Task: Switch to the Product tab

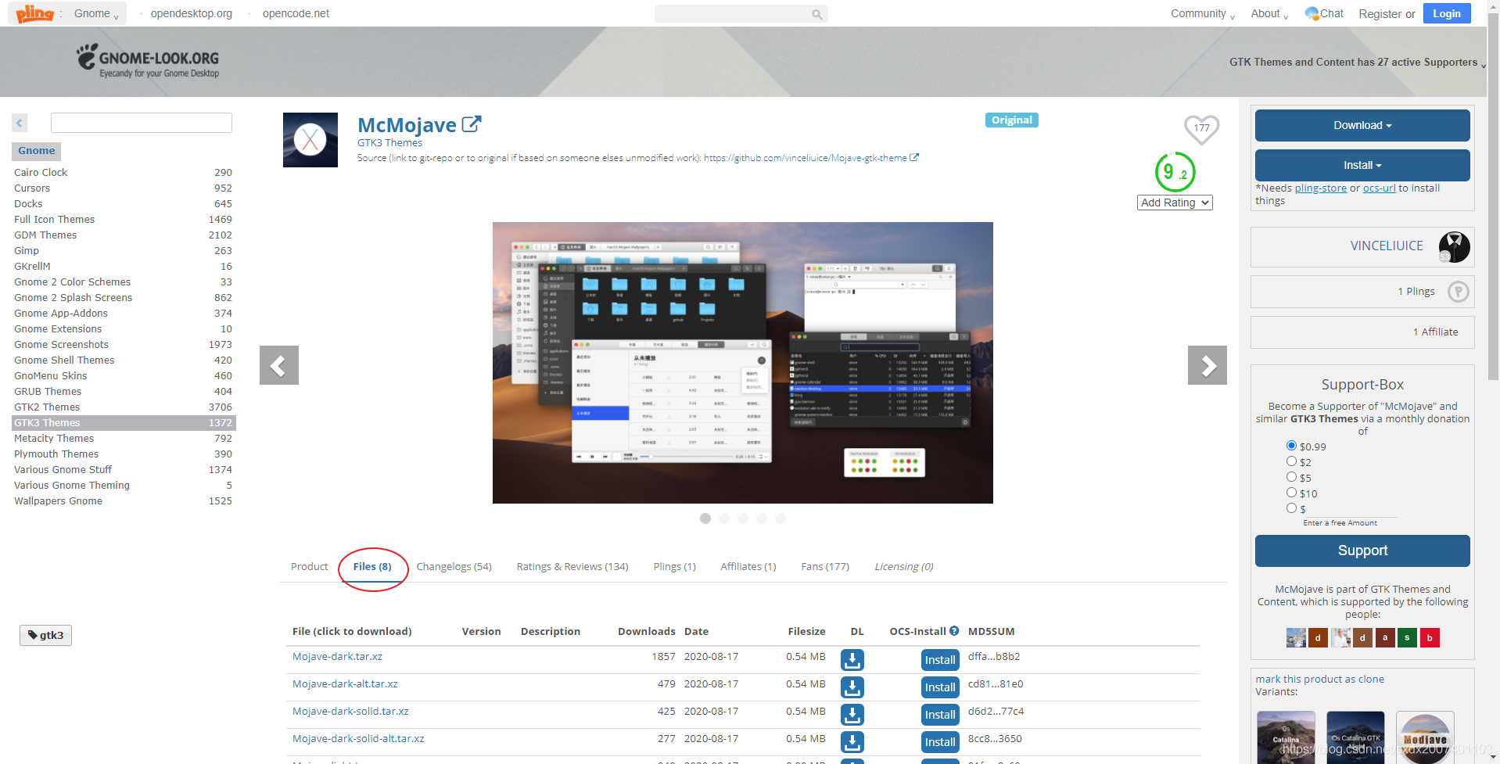Action: pyautogui.click(x=309, y=567)
